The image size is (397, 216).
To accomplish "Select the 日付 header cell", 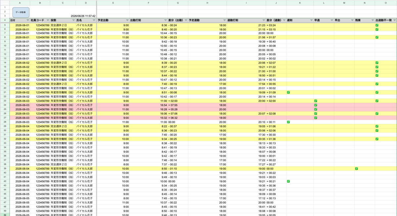I will (x=20, y=20).
